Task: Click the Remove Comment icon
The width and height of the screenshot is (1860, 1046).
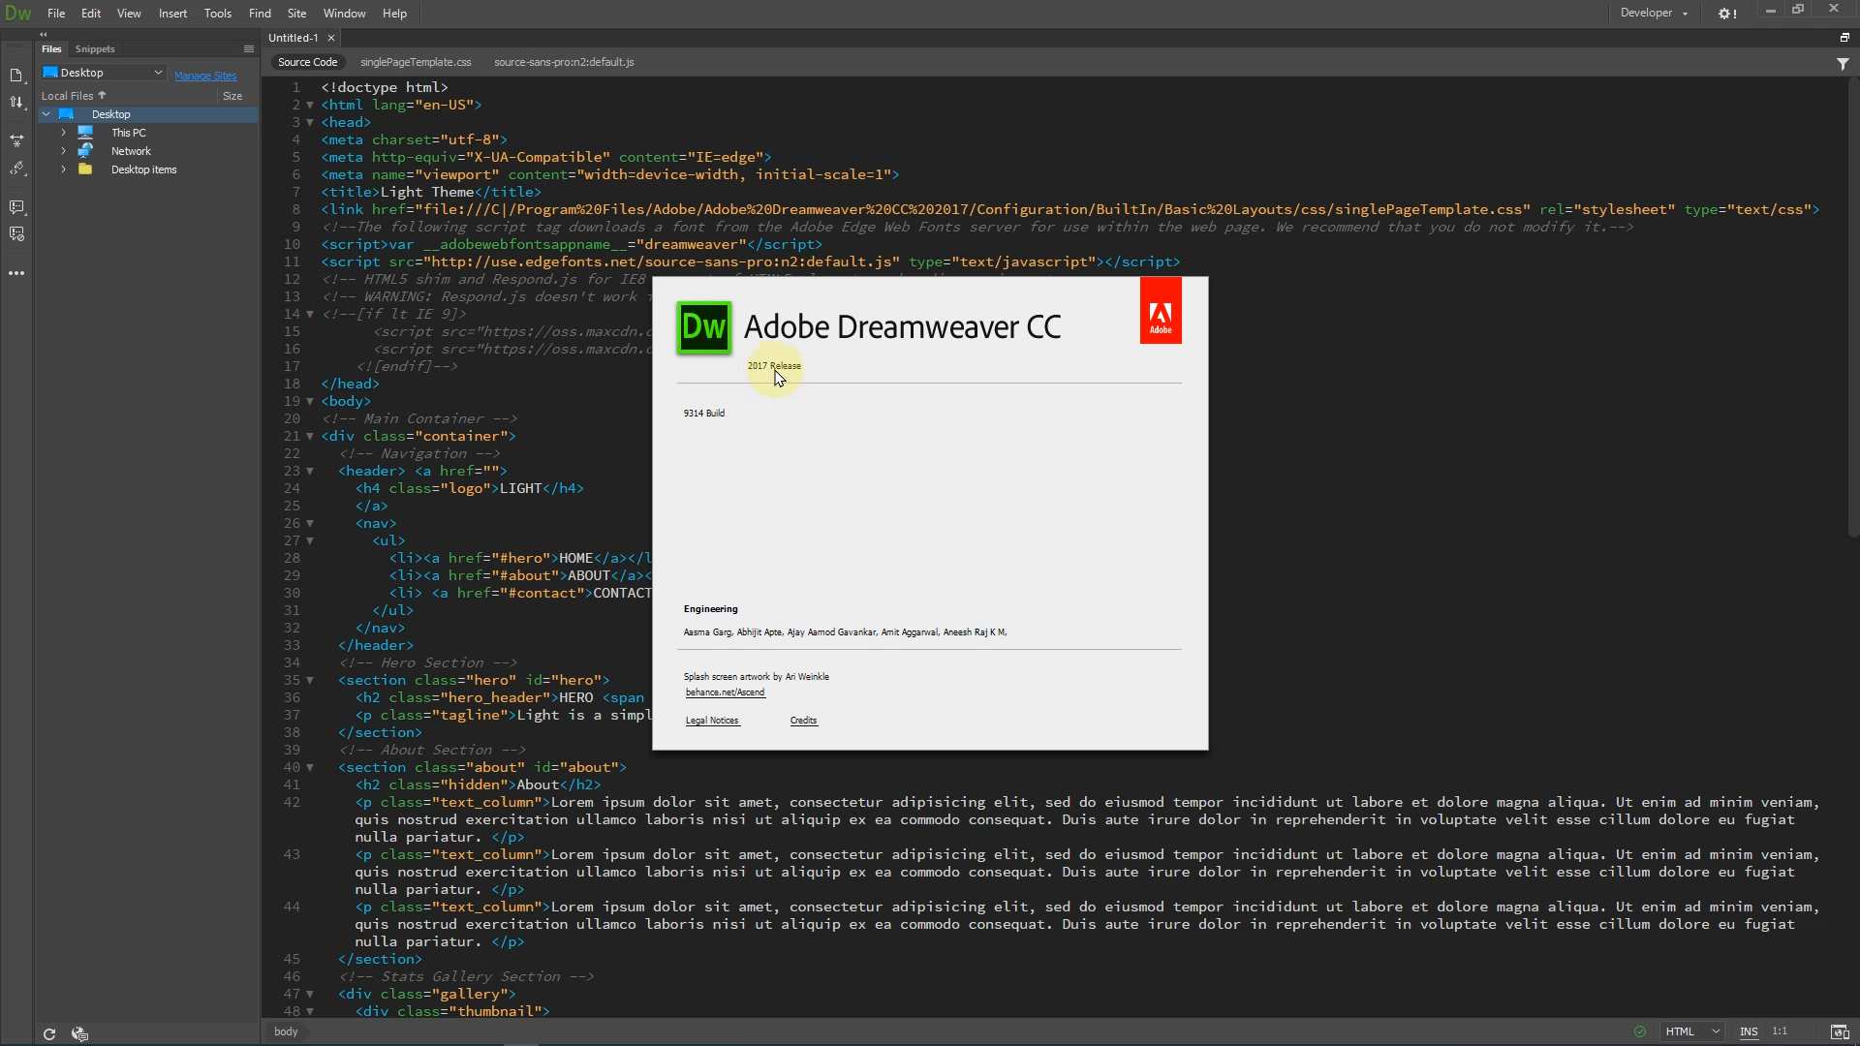Action: tap(16, 234)
